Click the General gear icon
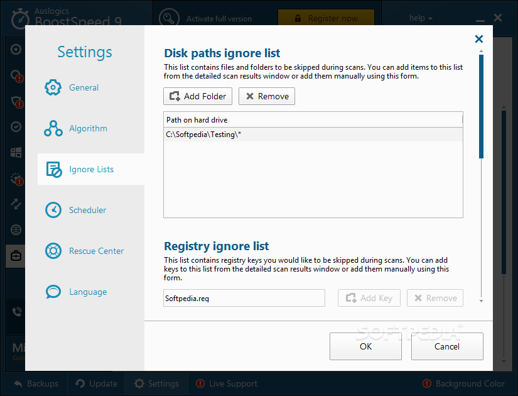518x396 pixels. point(53,87)
